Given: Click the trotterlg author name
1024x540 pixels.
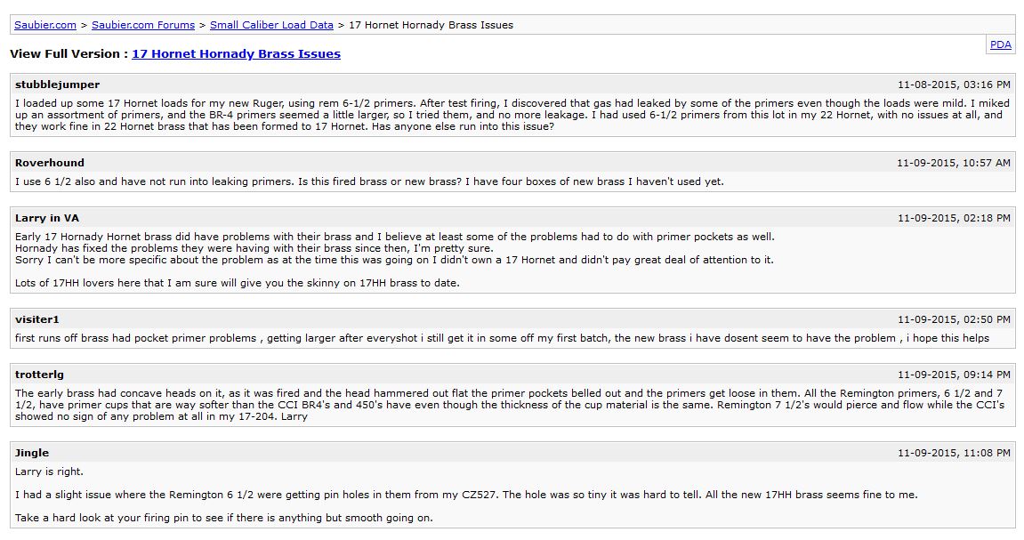Looking at the screenshot, I should pyautogui.click(x=39, y=375).
